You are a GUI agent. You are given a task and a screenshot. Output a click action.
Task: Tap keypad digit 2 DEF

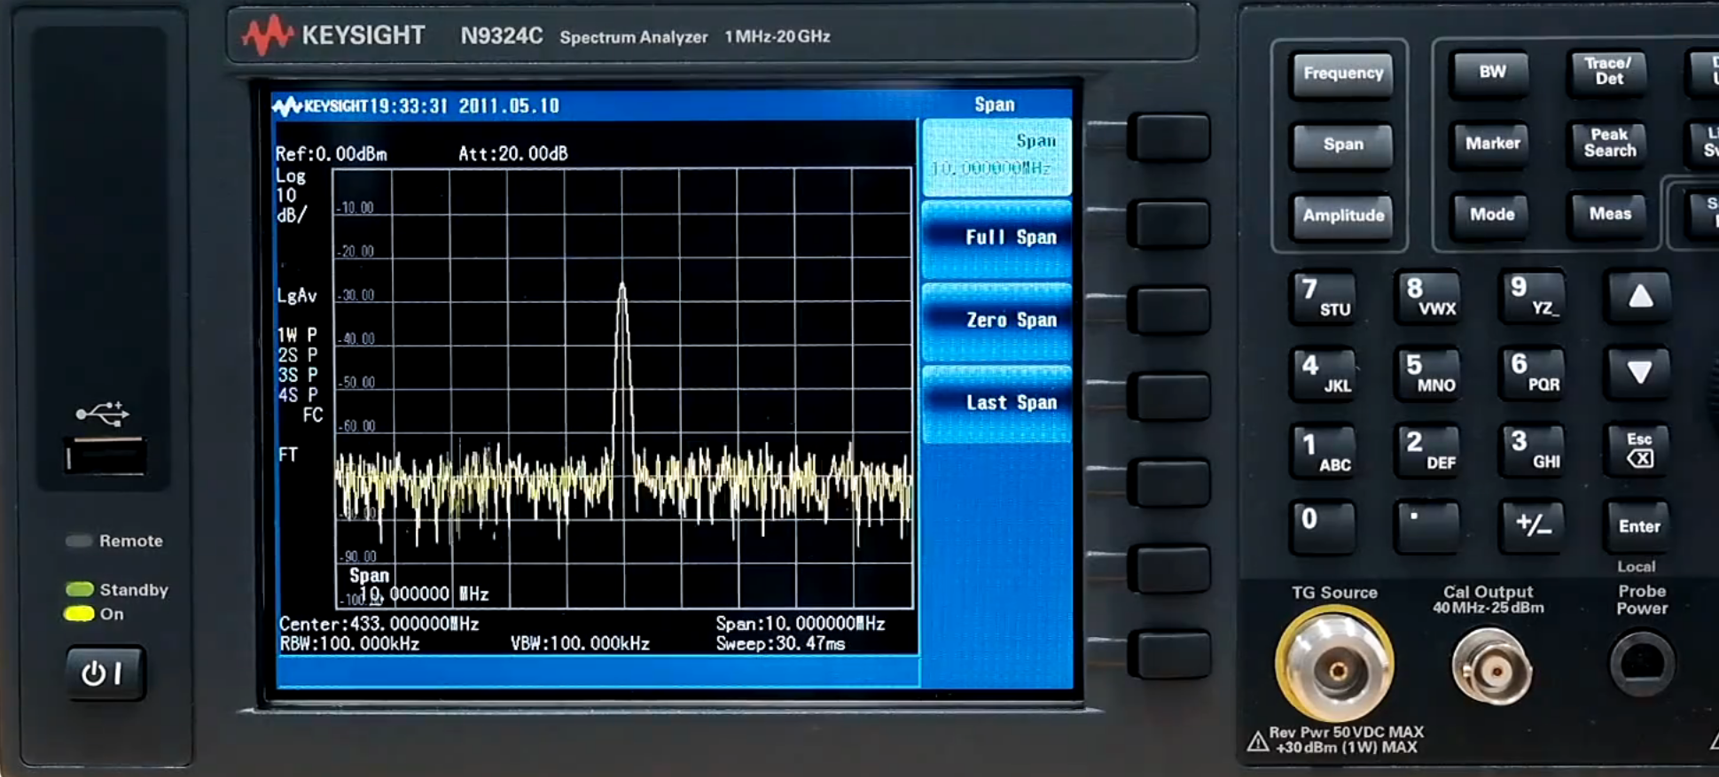point(1429,451)
